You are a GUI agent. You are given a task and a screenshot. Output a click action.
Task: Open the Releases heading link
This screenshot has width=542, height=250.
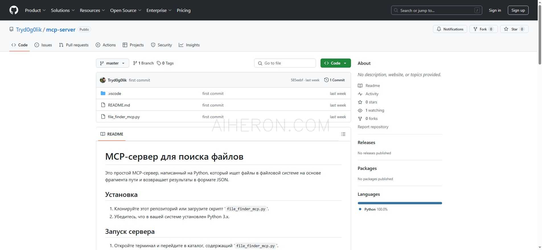(366, 143)
